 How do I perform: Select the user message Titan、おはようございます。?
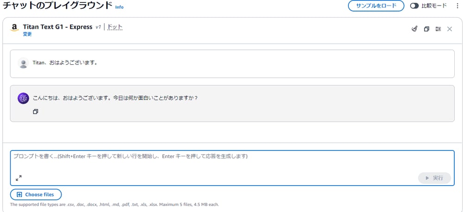[x=65, y=63]
